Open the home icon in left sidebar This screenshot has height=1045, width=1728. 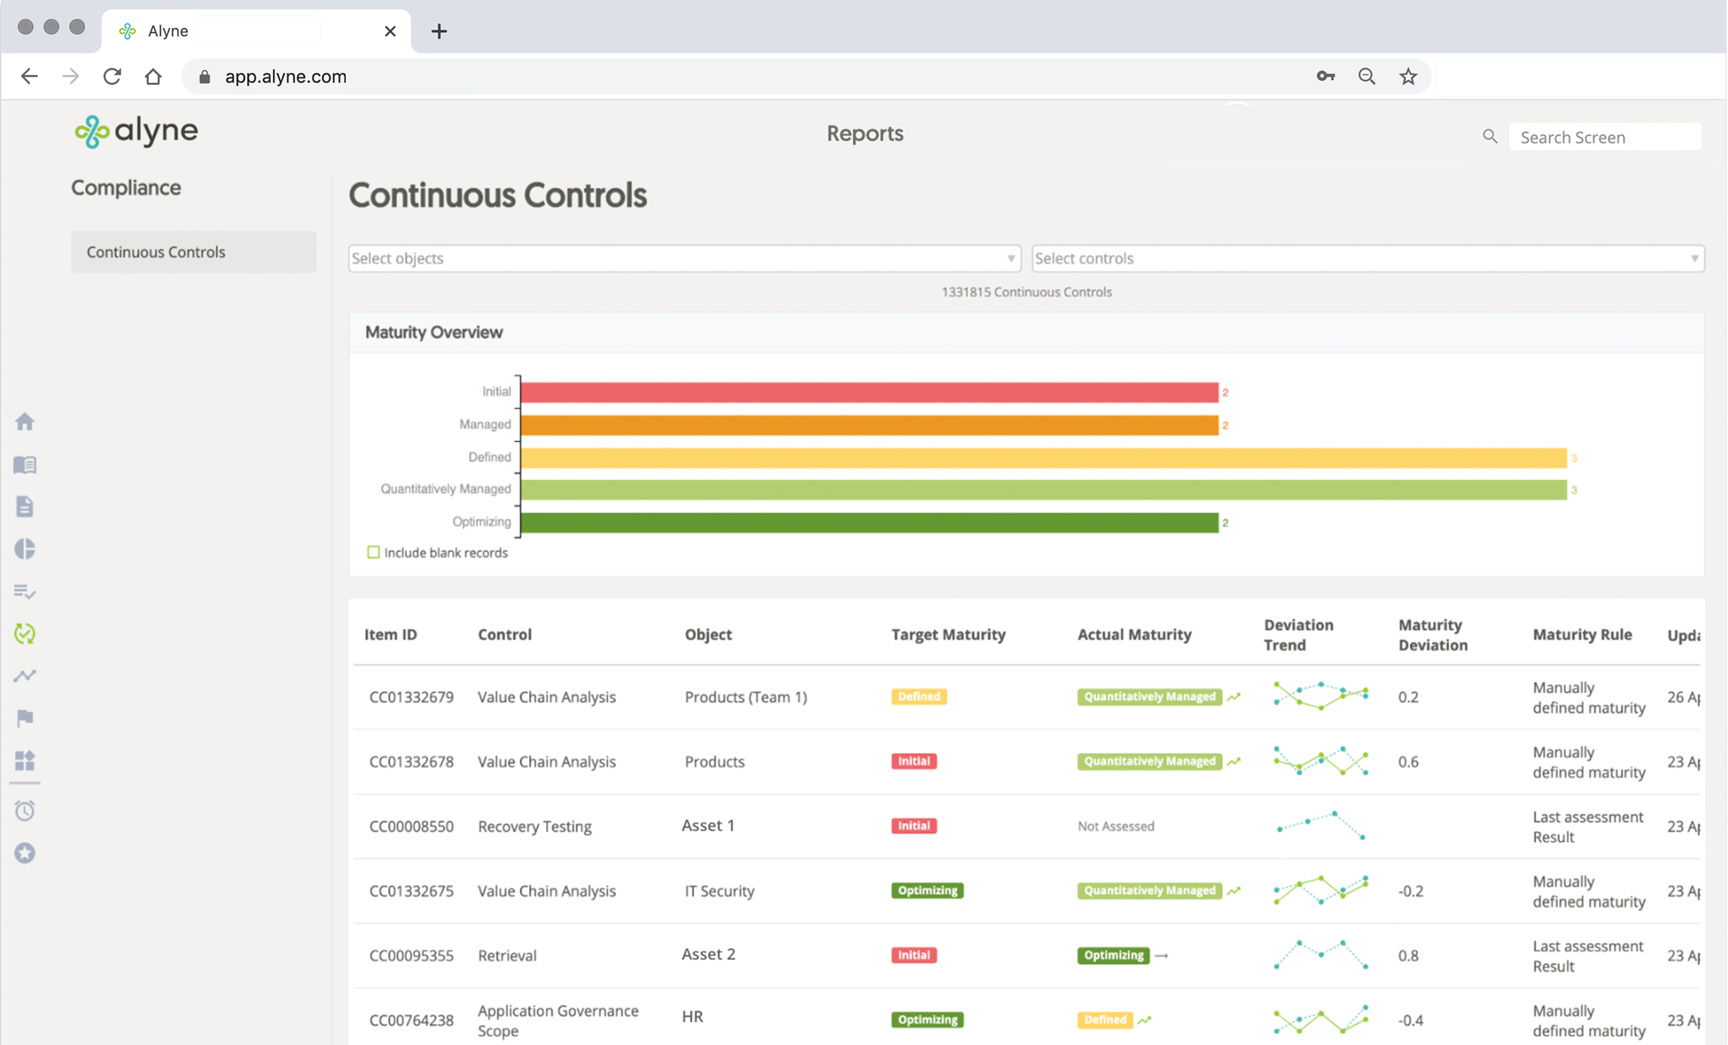coord(24,422)
